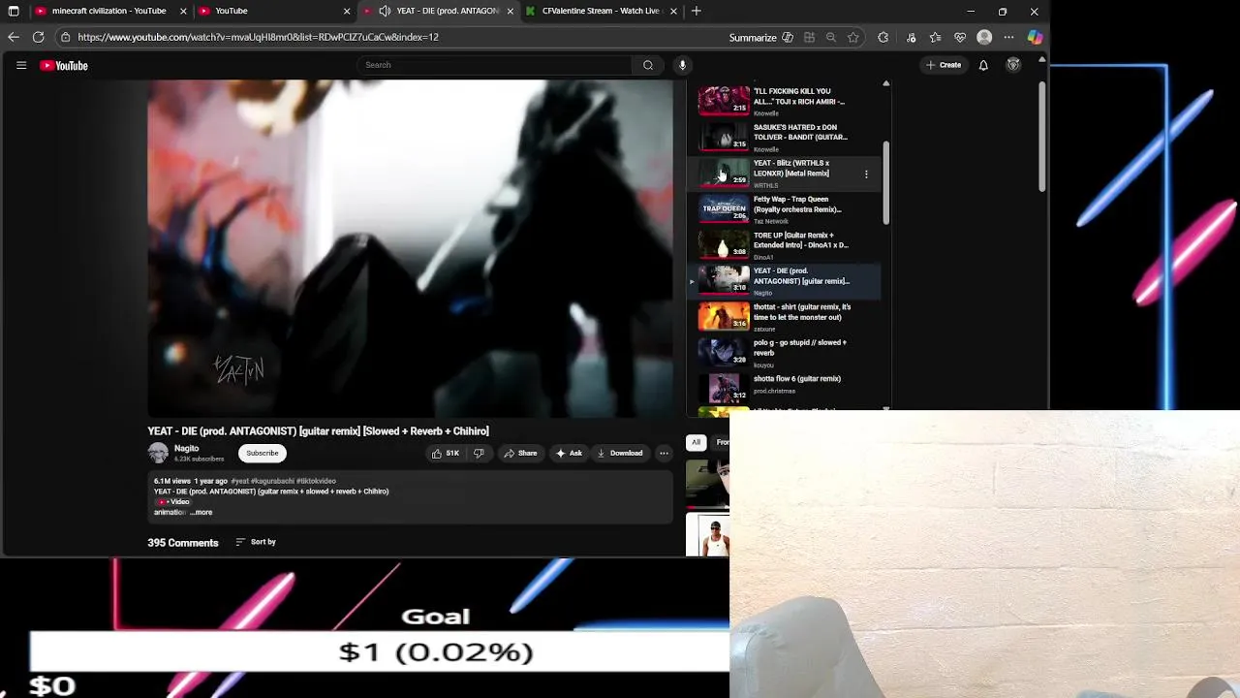
Task: Mute the YEAT - DIE tab speaker icon
Action: (385, 11)
